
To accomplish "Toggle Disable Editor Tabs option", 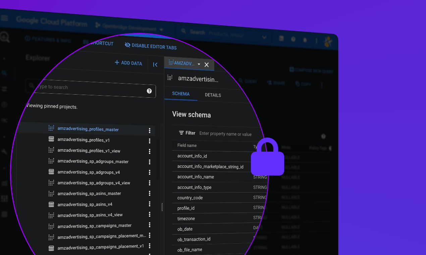I will pyautogui.click(x=151, y=46).
